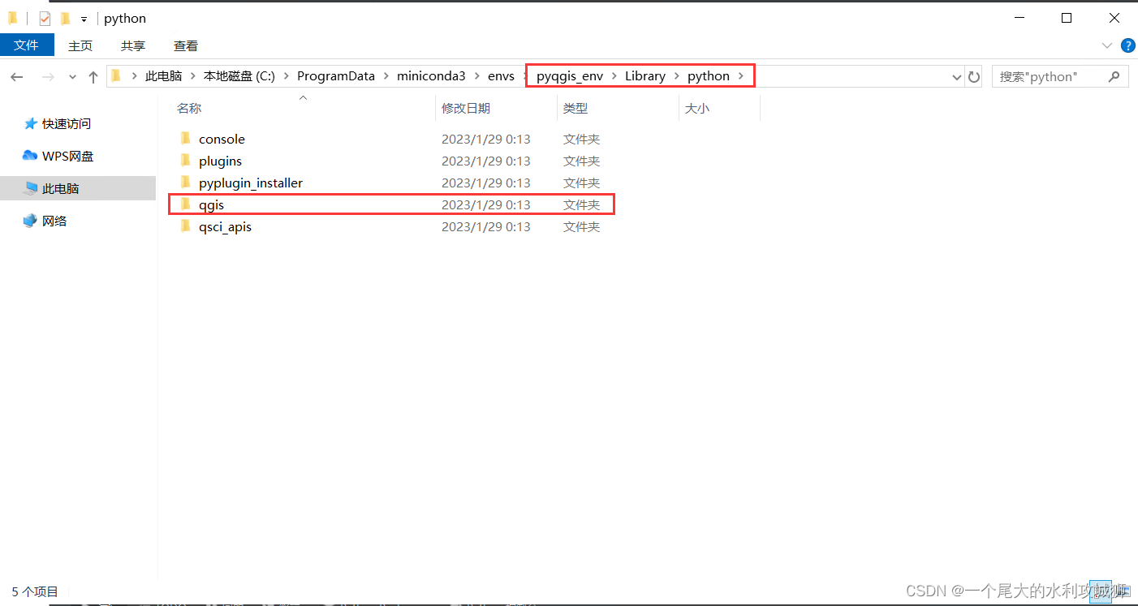Click qsci_apis row's 文件夹 type
Screen dimensions: 1138x606
point(581,227)
